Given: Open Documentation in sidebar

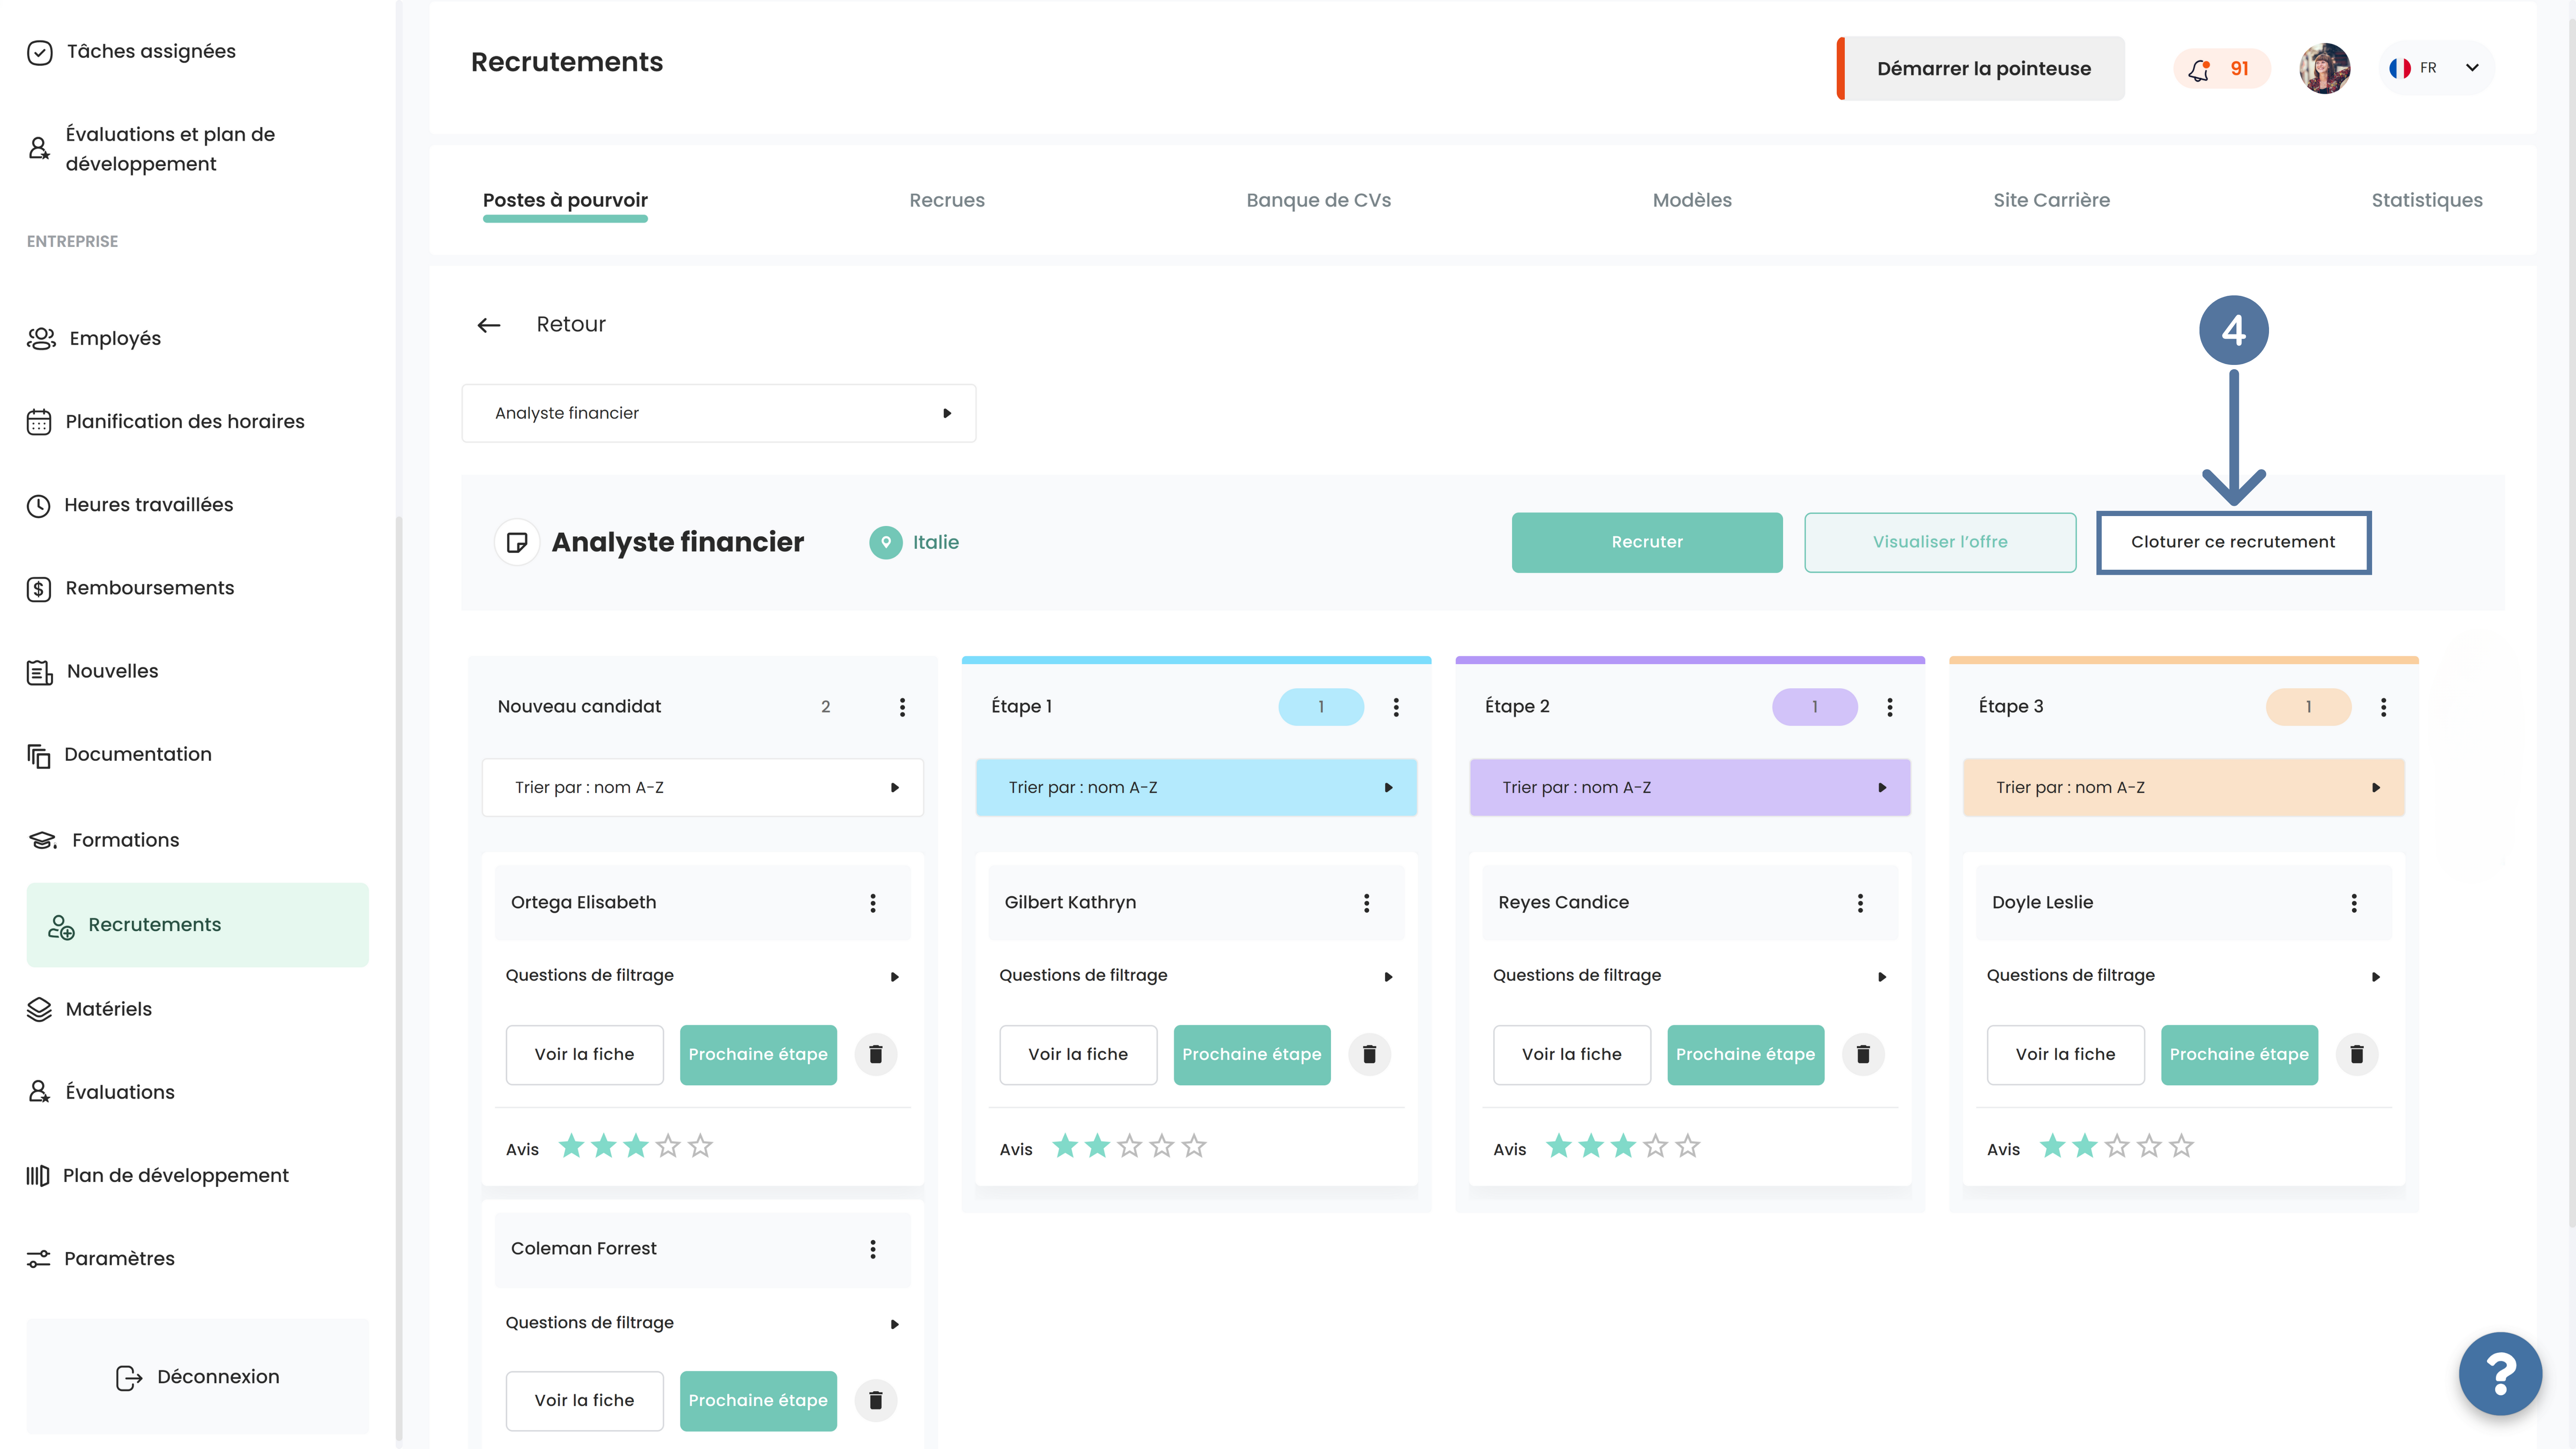Looking at the screenshot, I should 119,755.
